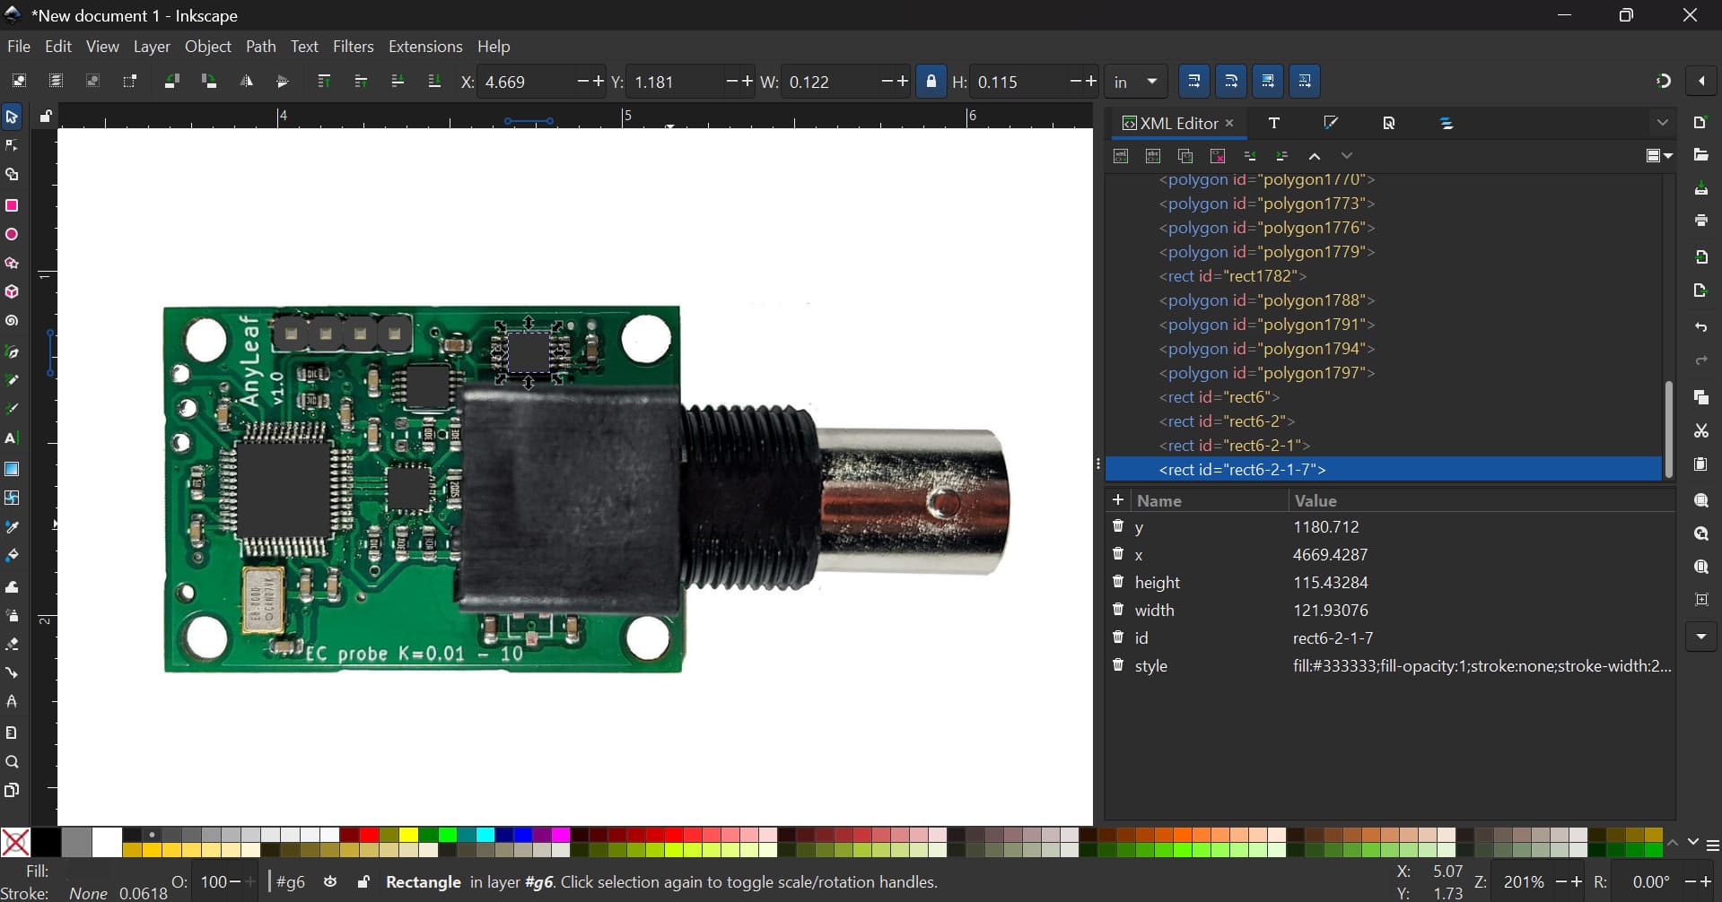This screenshot has width=1722, height=902.
Task: Click Rotate selection 90° counter-clockwise
Action: coord(171,82)
